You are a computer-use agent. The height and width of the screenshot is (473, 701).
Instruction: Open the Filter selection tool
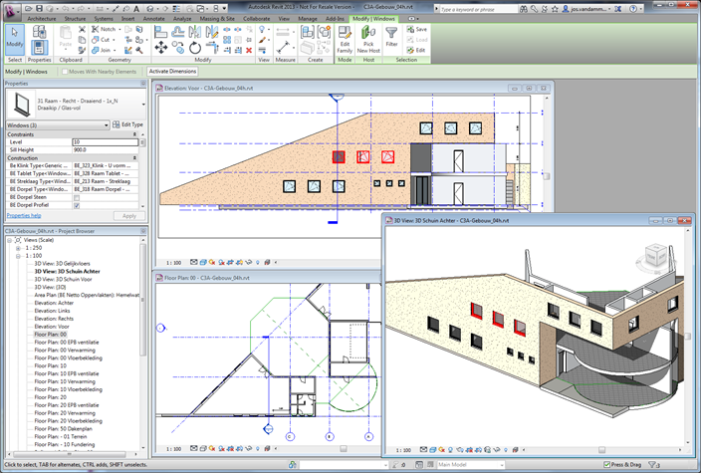click(x=391, y=37)
